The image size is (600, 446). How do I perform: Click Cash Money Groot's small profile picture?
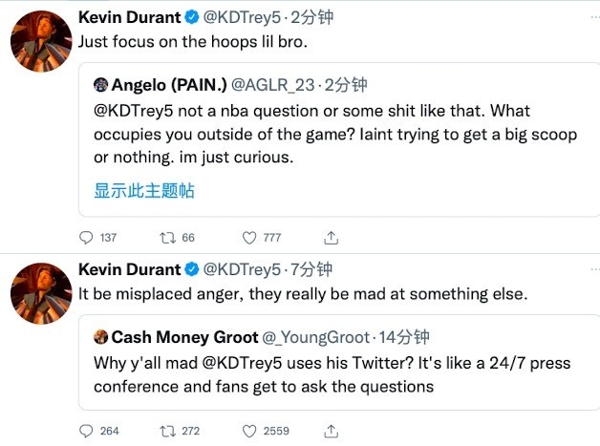[x=100, y=336]
